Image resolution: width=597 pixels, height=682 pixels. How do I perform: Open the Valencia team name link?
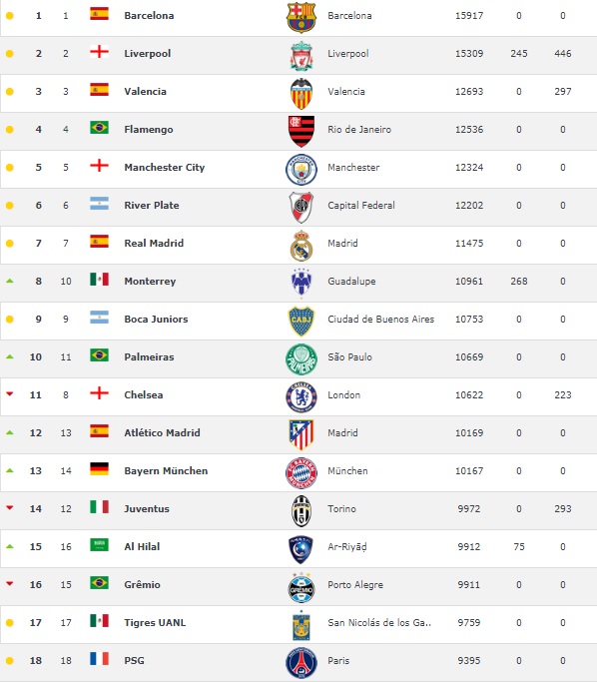click(x=145, y=91)
